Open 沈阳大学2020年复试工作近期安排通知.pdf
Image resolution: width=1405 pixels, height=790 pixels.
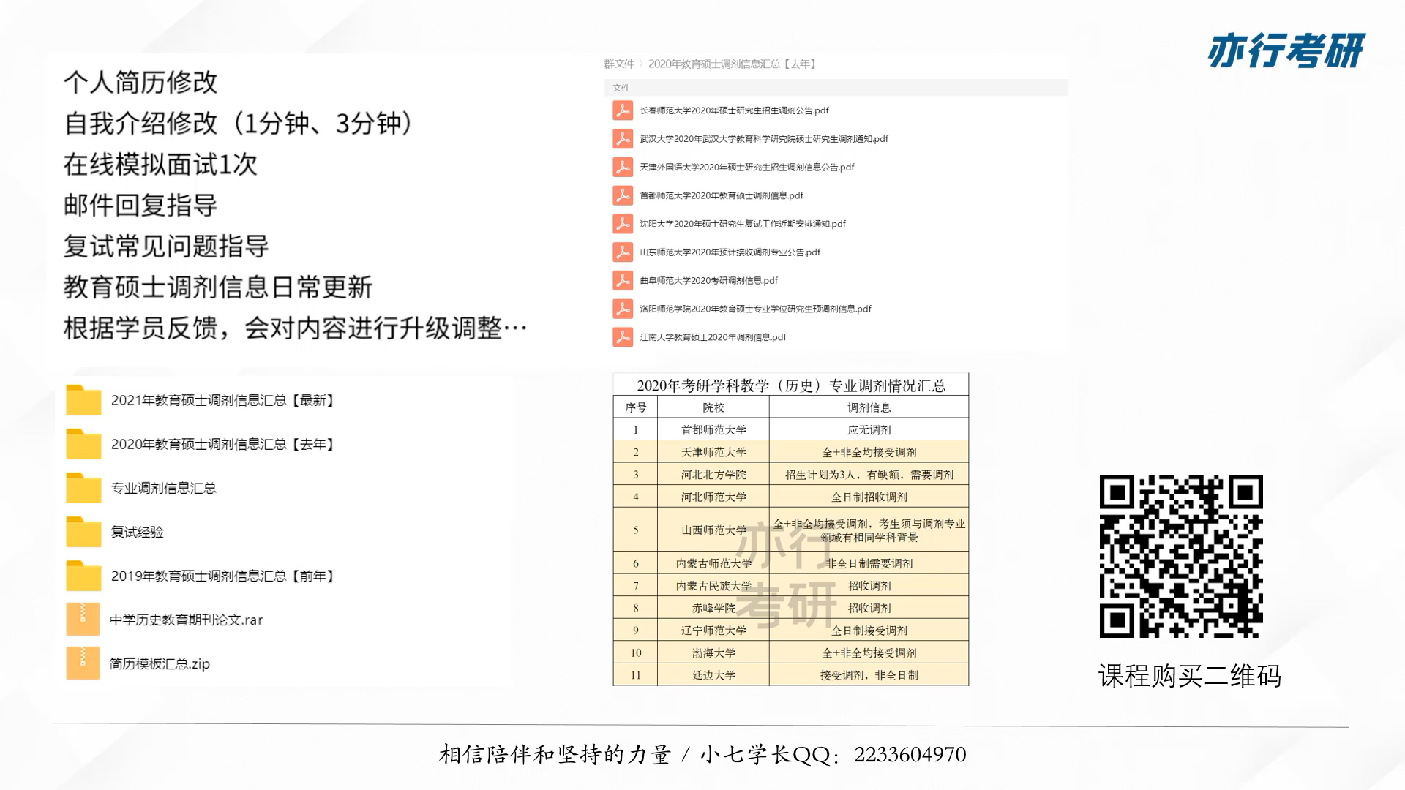743,224
